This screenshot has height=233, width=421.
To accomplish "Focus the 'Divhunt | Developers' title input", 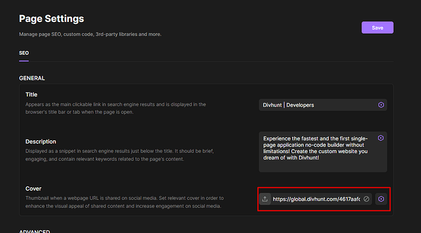I will 318,105.
